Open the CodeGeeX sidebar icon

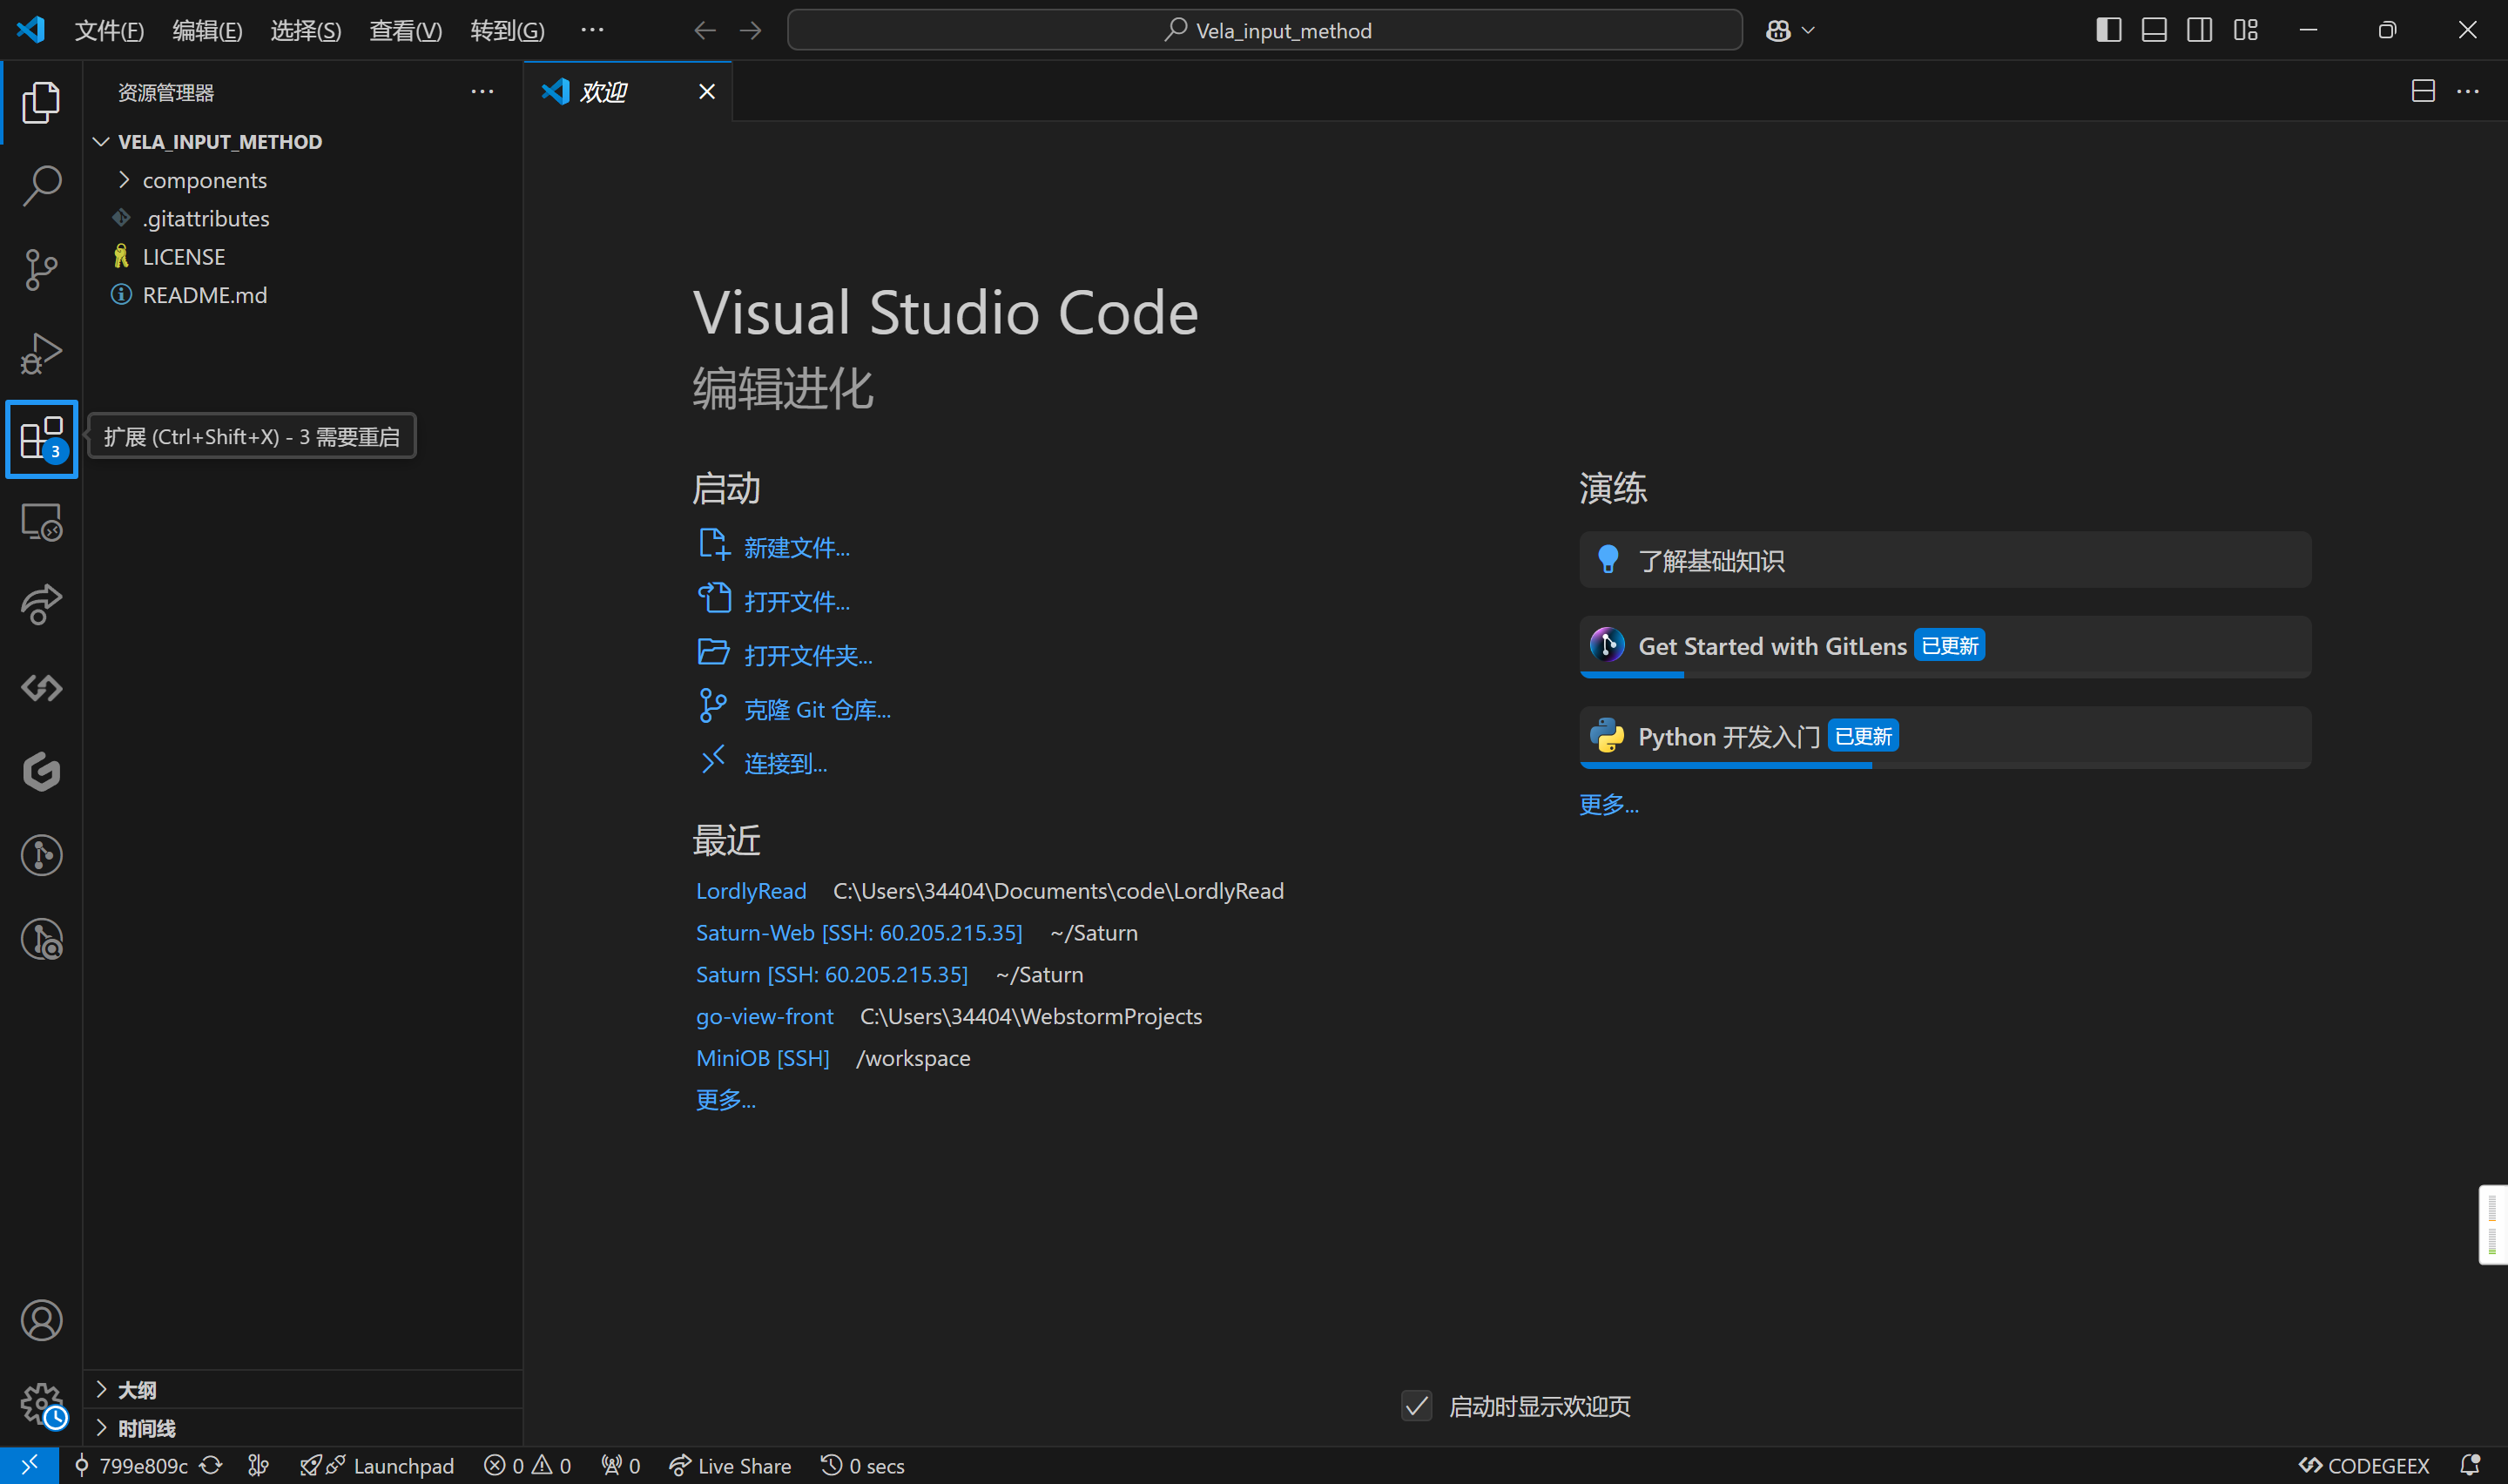41,688
